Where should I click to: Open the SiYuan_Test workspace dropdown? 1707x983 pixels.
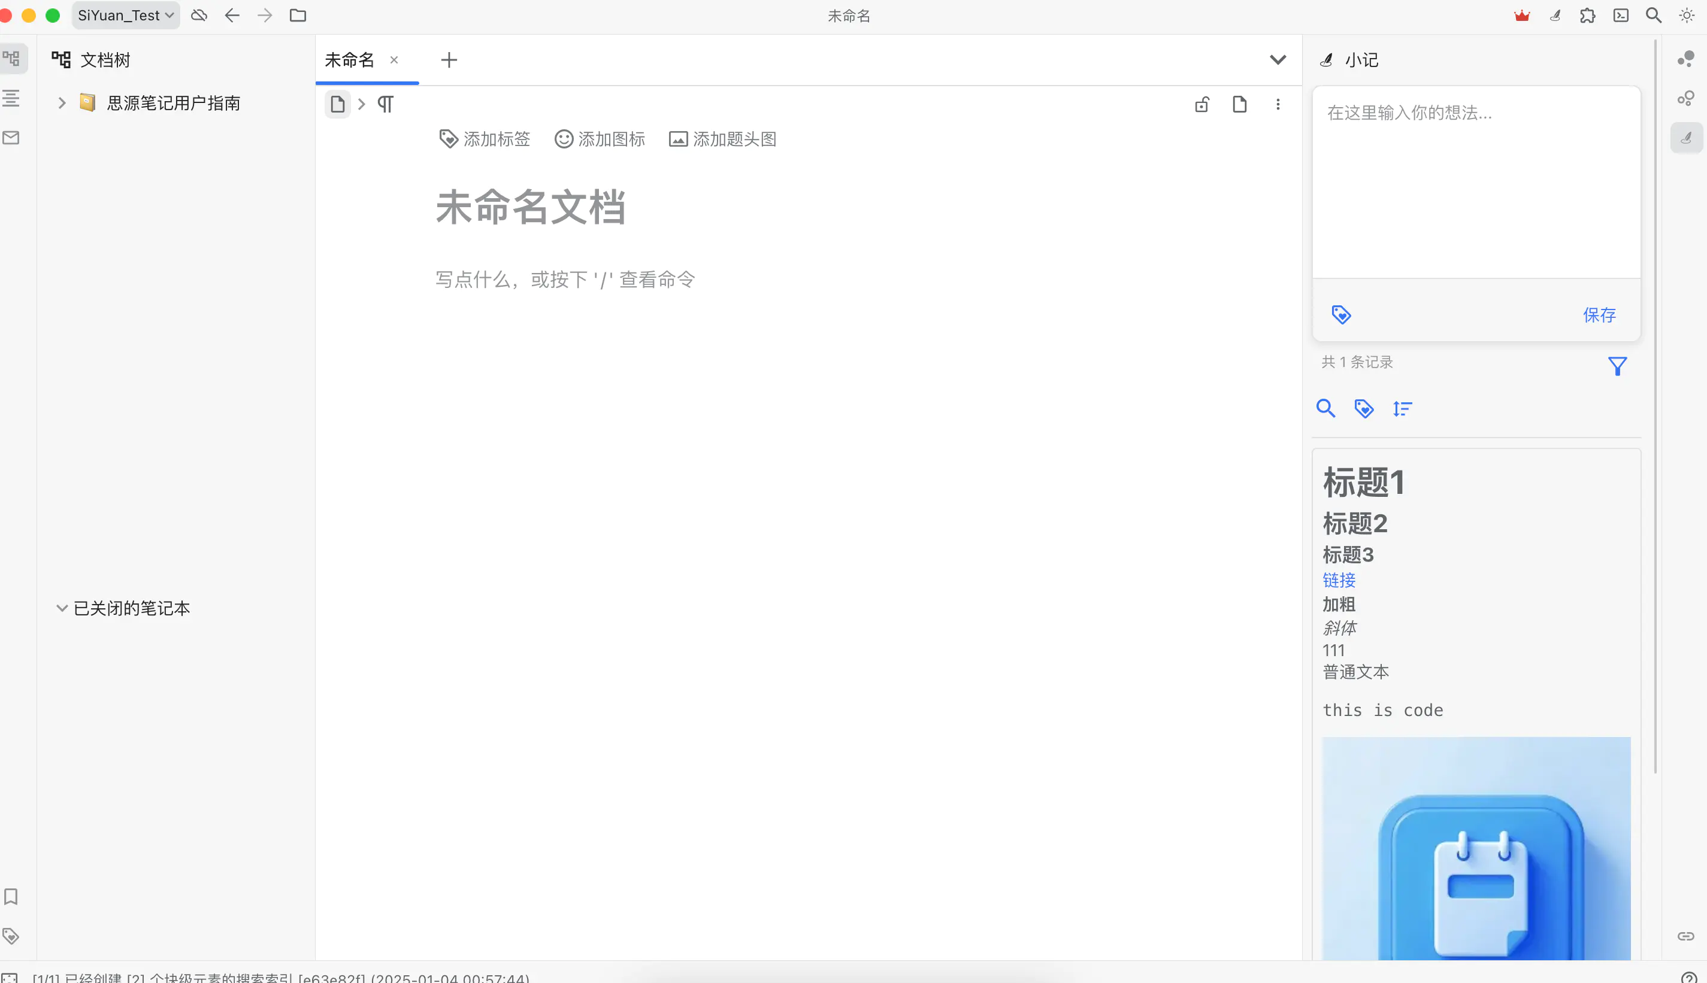126,16
